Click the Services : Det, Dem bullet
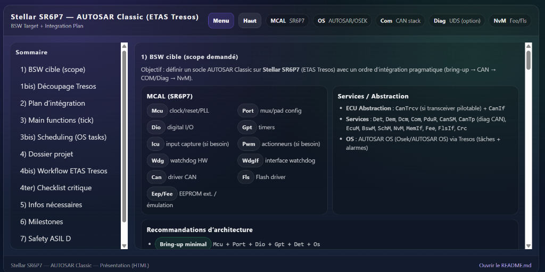Viewport: 545px width, 272px height. point(426,123)
